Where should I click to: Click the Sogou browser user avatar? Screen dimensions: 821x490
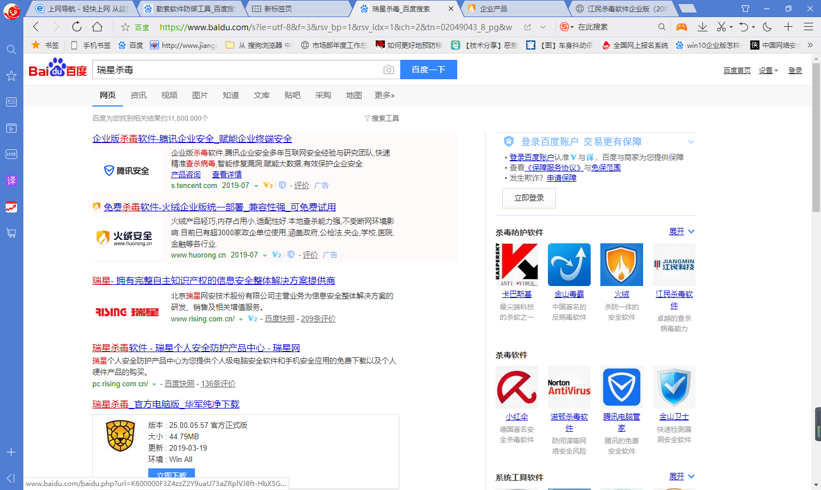(11, 11)
